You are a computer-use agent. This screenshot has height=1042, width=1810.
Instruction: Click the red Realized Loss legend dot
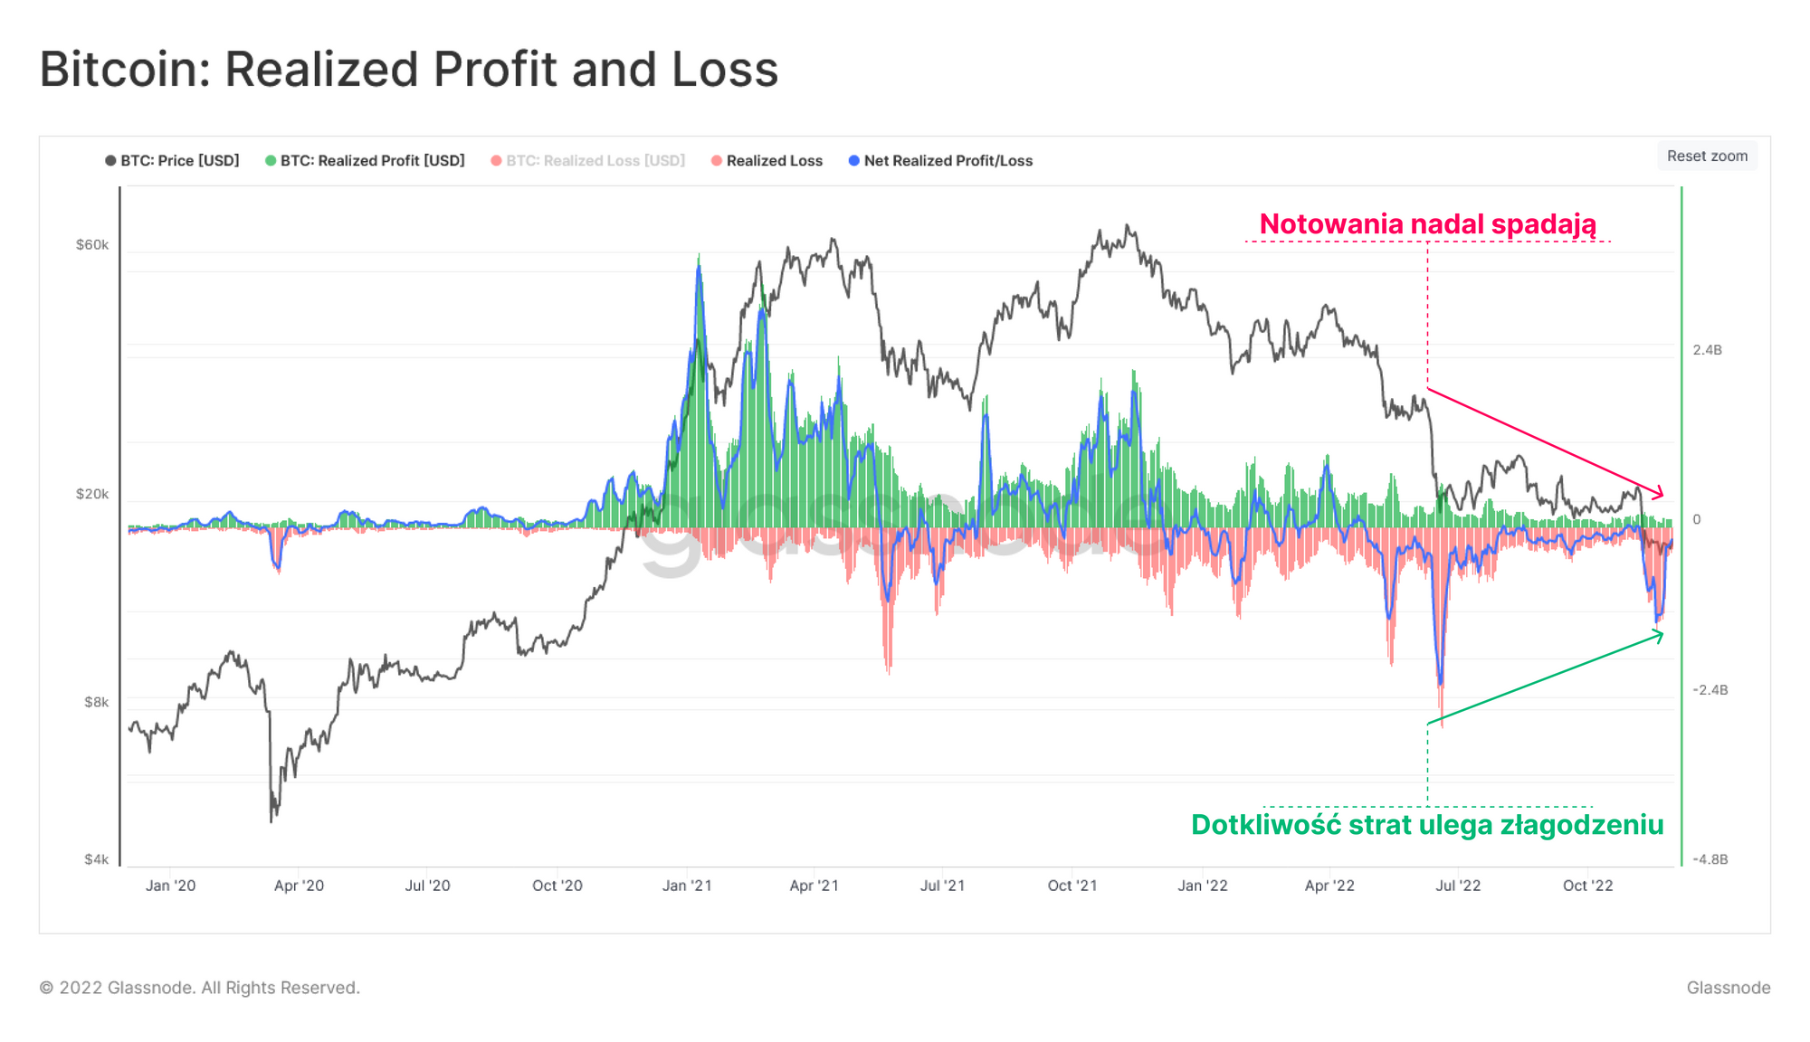coord(717,160)
